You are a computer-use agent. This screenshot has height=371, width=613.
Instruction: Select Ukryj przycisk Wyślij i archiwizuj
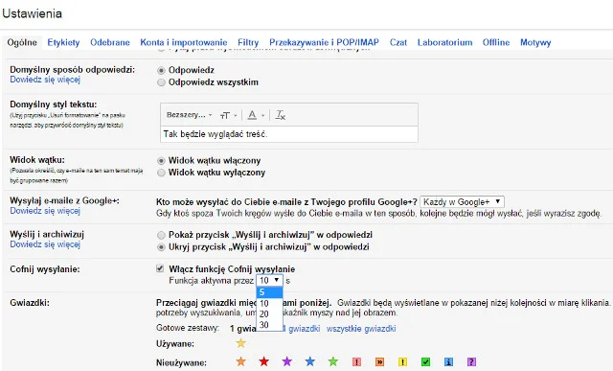(161, 247)
